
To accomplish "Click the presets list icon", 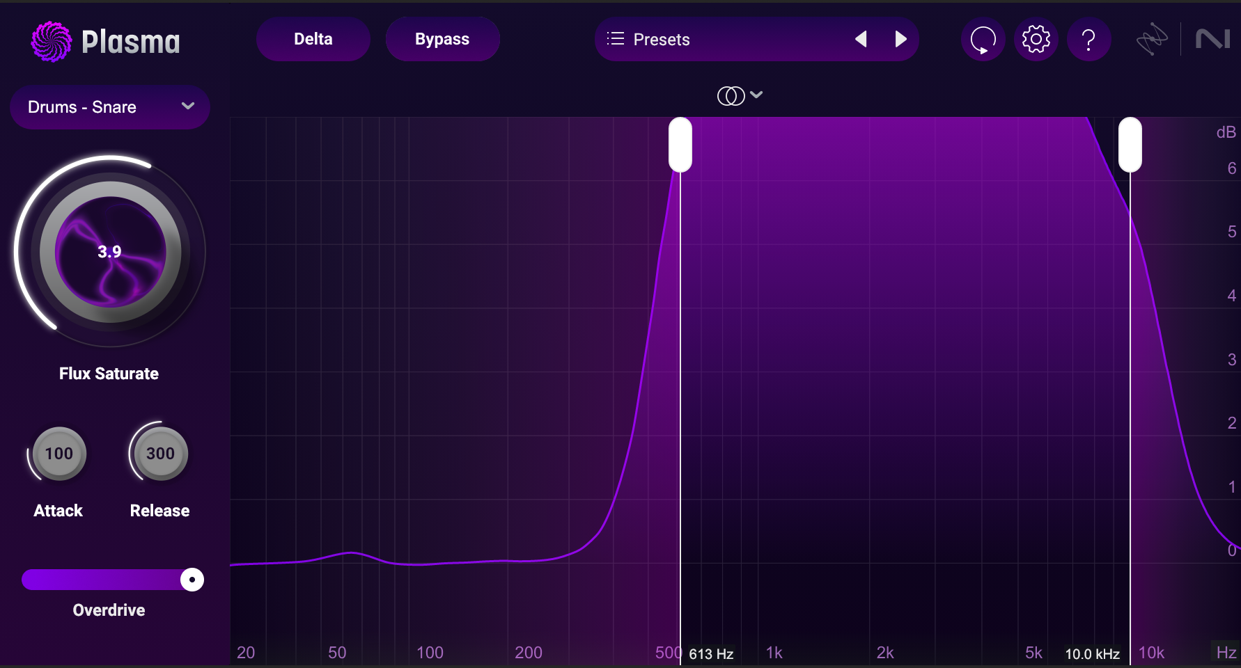I will (x=616, y=39).
